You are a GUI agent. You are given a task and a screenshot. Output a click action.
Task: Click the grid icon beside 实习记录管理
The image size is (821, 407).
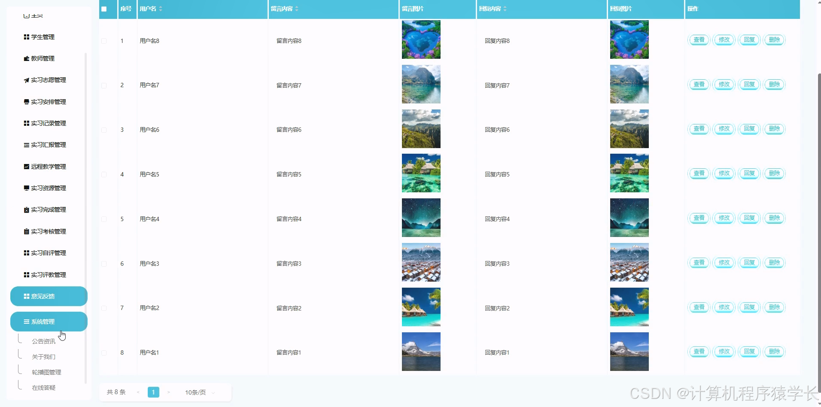point(27,123)
